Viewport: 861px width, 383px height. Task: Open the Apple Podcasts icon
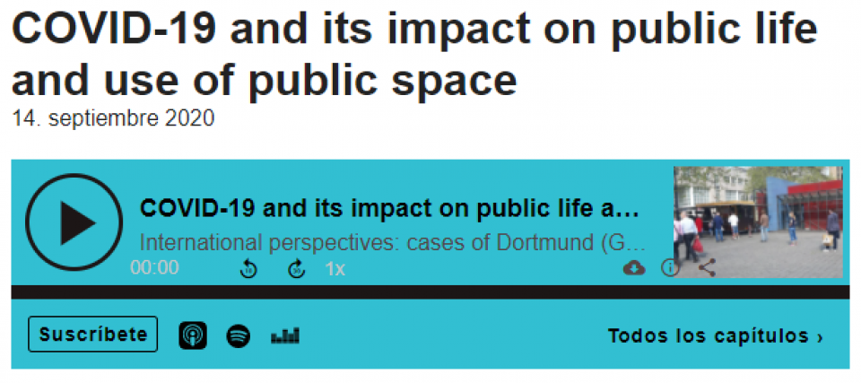click(193, 335)
